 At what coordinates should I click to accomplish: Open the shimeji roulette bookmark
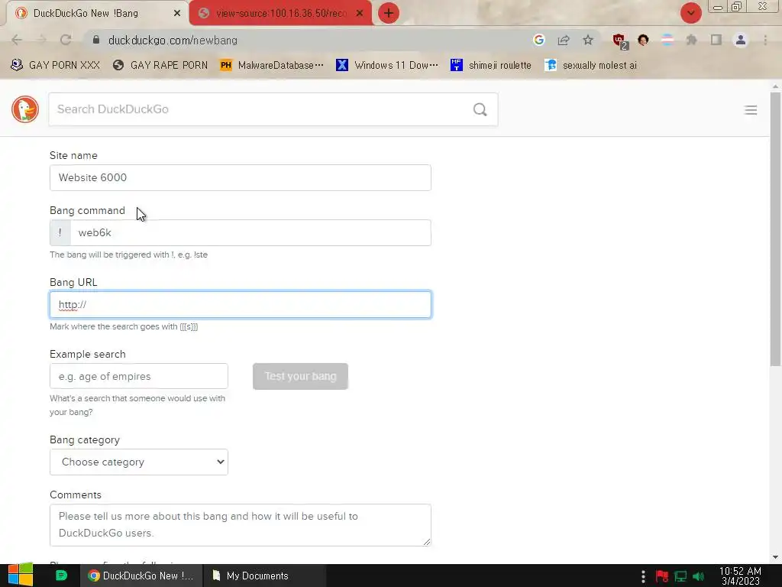[491, 65]
